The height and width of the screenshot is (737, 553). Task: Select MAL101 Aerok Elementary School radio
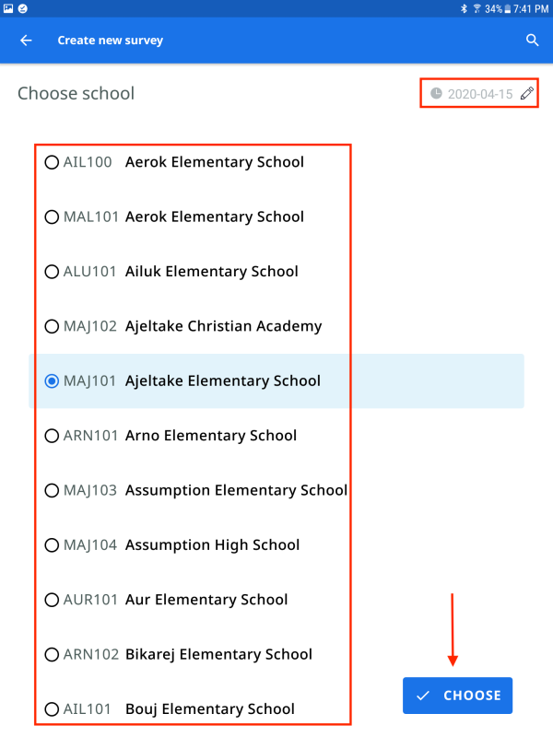click(53, 216)
